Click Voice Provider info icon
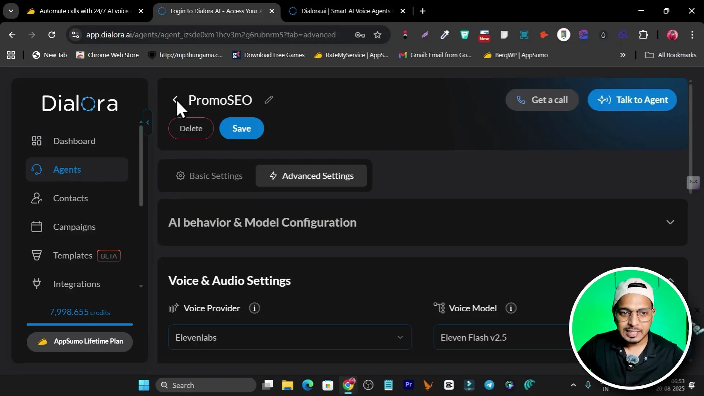This screenshot has height=396, width=704. coord(254,308)
